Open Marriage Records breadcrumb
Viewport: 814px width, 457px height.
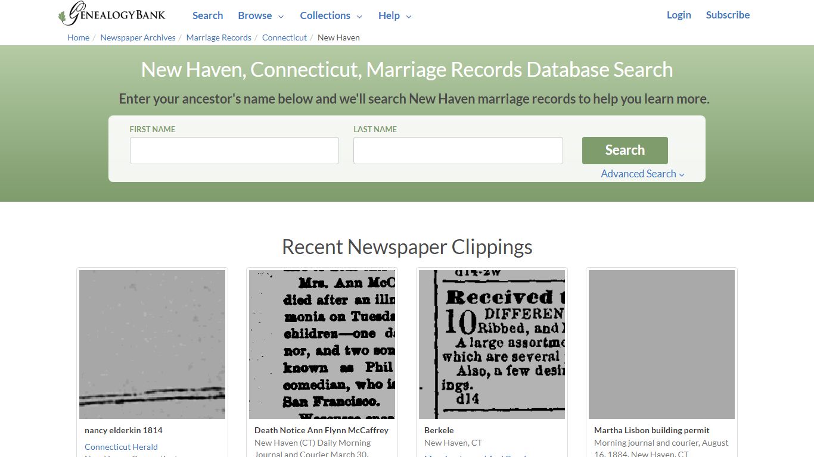tap(219, 37)
